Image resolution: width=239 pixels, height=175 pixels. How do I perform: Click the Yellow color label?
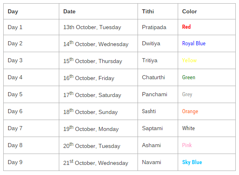[189, 60]
